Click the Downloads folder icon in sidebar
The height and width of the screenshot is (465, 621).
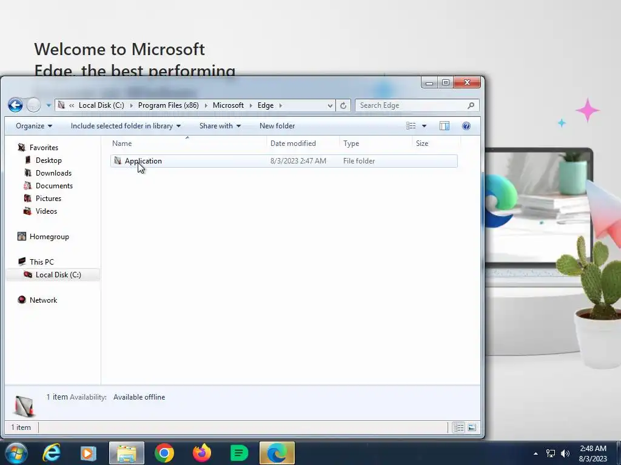coord(28,173)
